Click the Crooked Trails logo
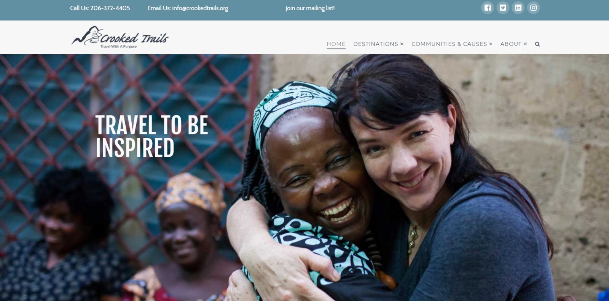The image size is (609, 301). 120,37
